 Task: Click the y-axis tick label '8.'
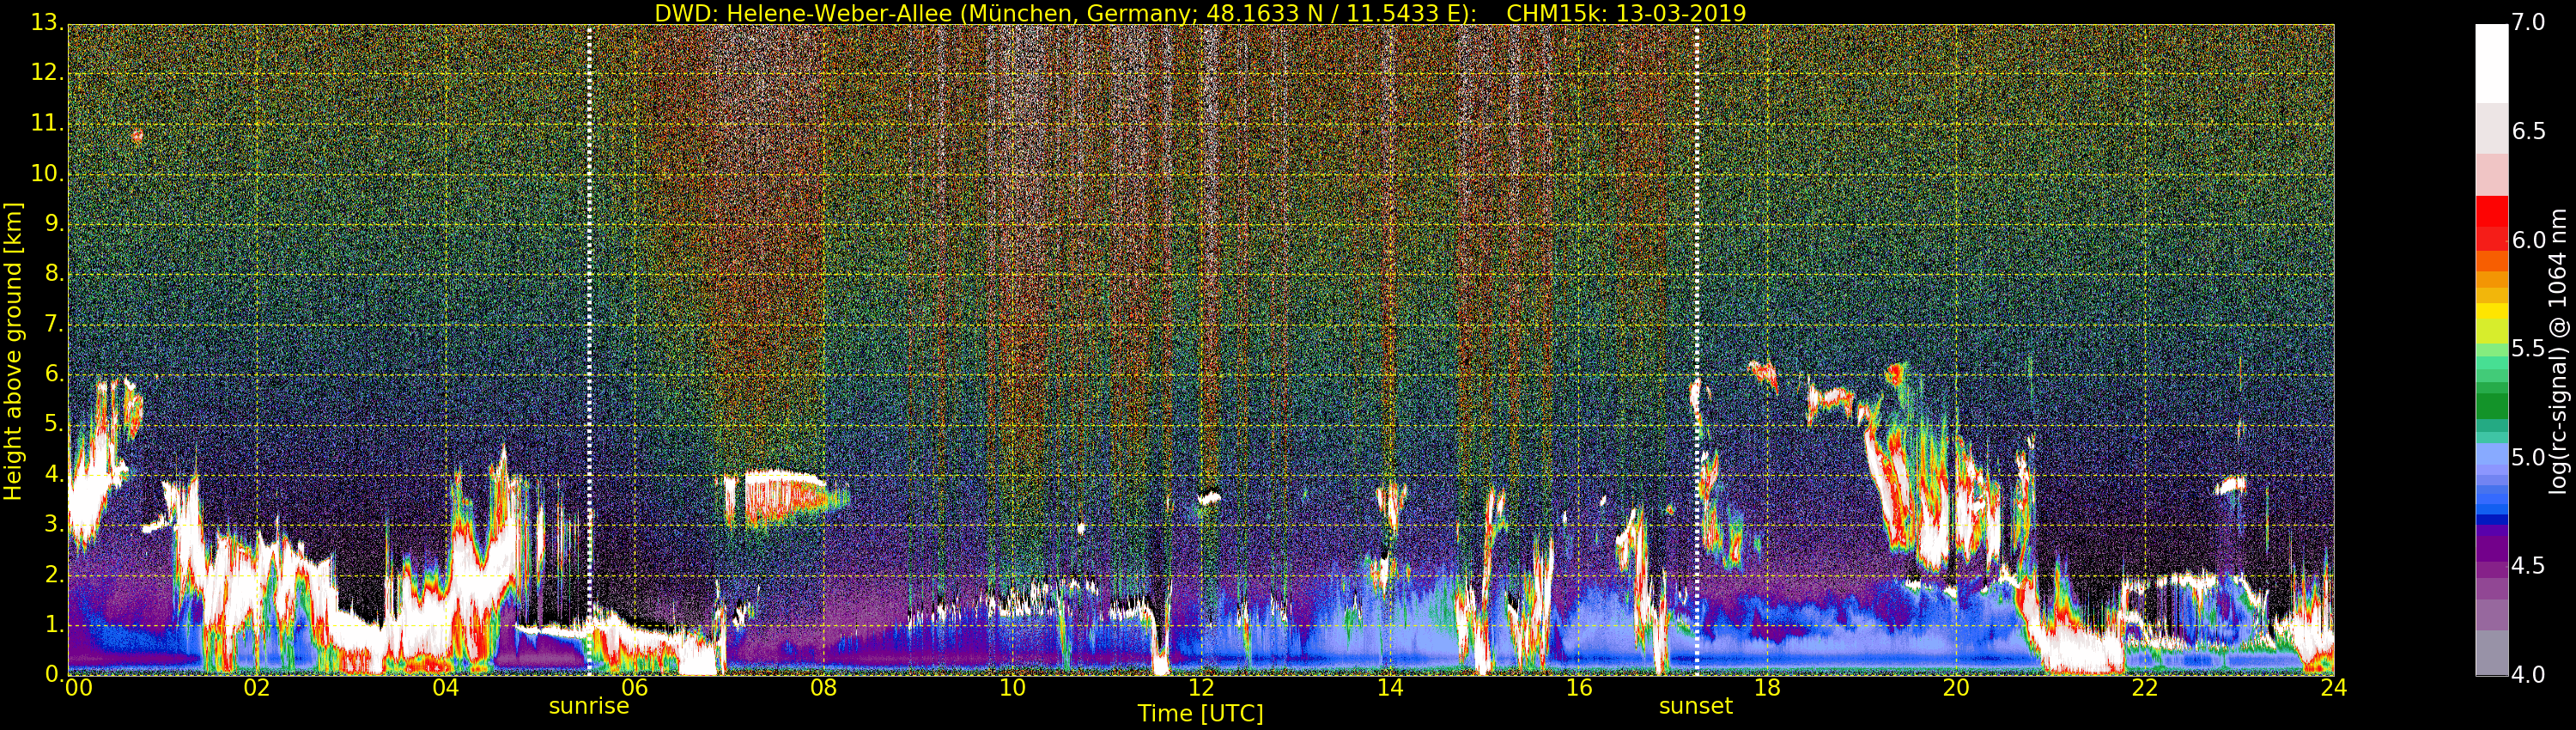pos(55,274)
